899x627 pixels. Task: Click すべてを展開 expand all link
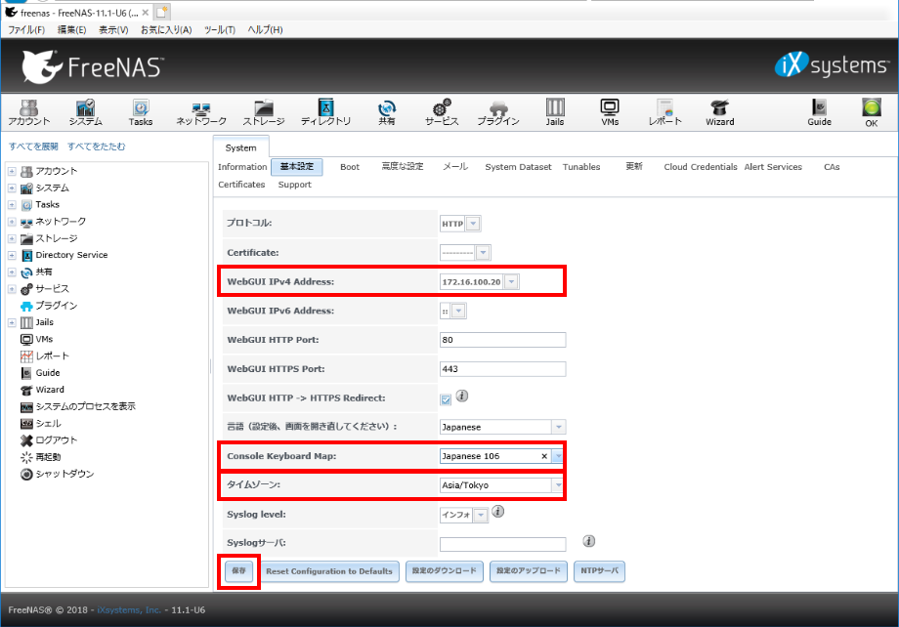(33, 146)
